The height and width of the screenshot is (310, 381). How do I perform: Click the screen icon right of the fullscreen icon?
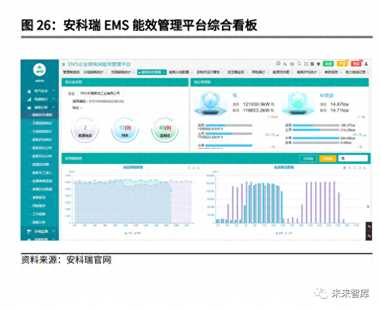pyautogui.click(x=312, y=64)
